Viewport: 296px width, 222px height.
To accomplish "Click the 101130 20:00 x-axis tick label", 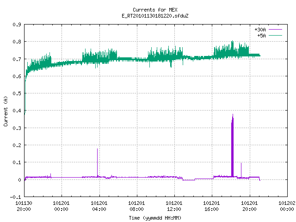I will [x=24, y=206].
